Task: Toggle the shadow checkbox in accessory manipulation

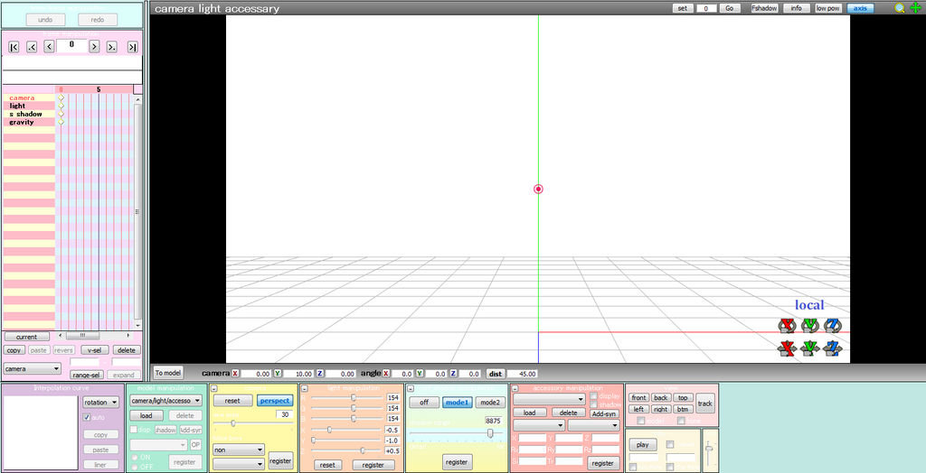Action: pos(593,404)
